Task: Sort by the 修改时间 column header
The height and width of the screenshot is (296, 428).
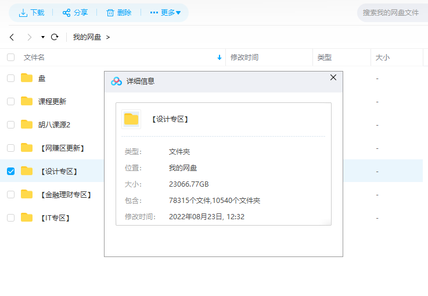Action: [244, 58]
